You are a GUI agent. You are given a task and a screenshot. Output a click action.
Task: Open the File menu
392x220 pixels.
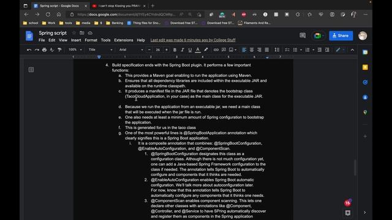point(42,40)
